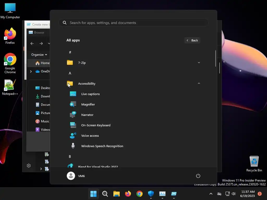Open notification badge in tray

260,194
